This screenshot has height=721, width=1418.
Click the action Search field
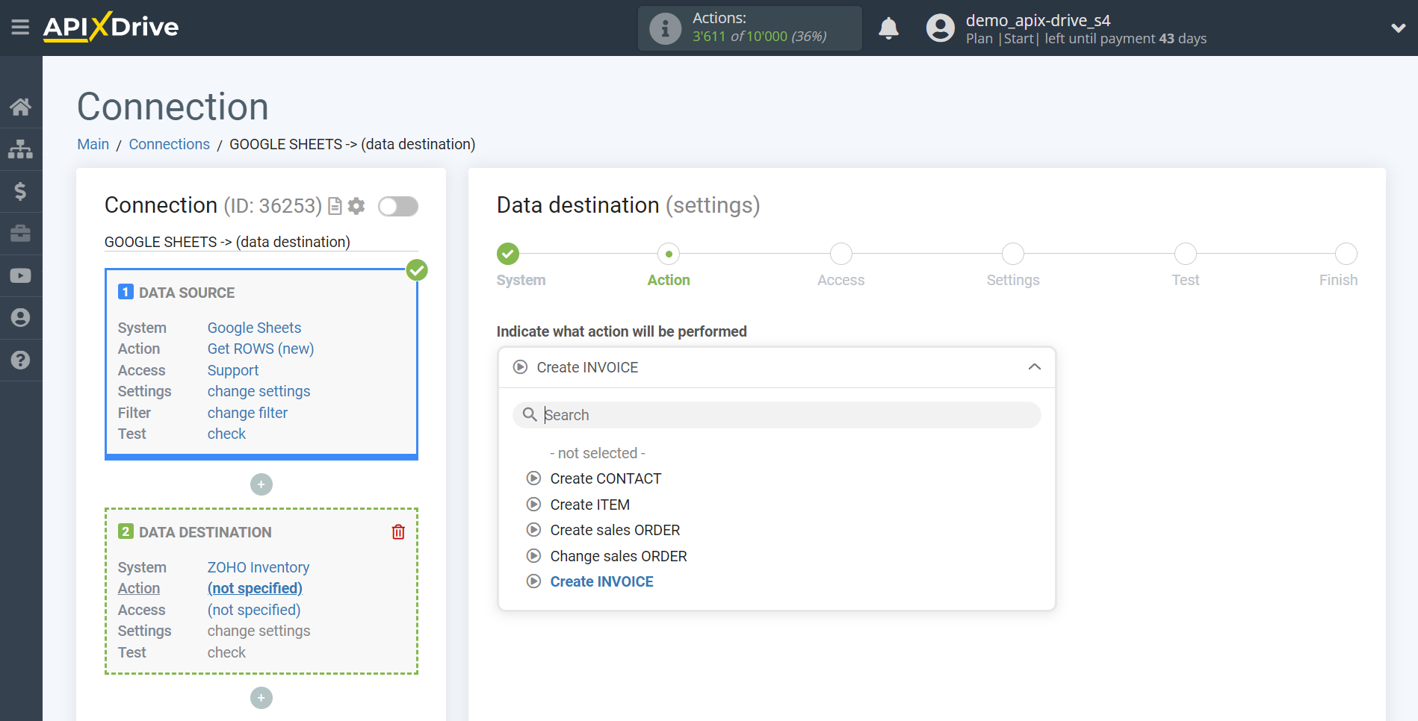point(777,415)
